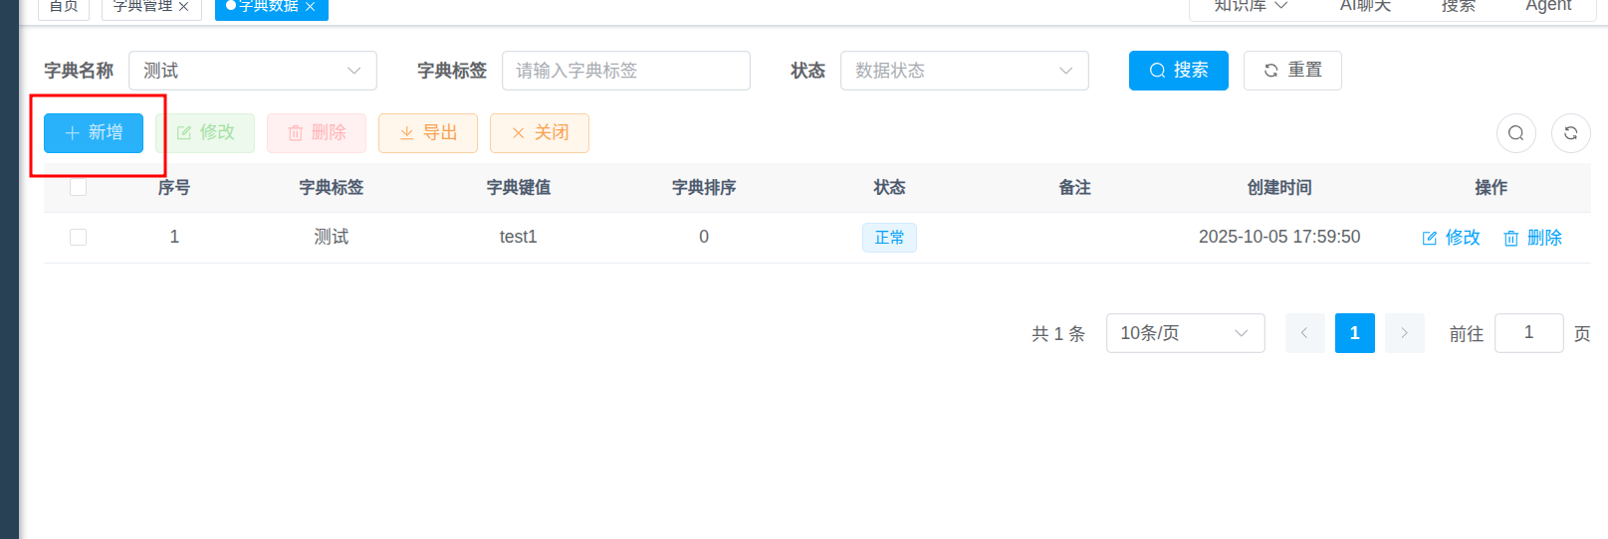Toggle the select-all checkbox in the table header
1608x539 pixels.
(x=79, y=187)
